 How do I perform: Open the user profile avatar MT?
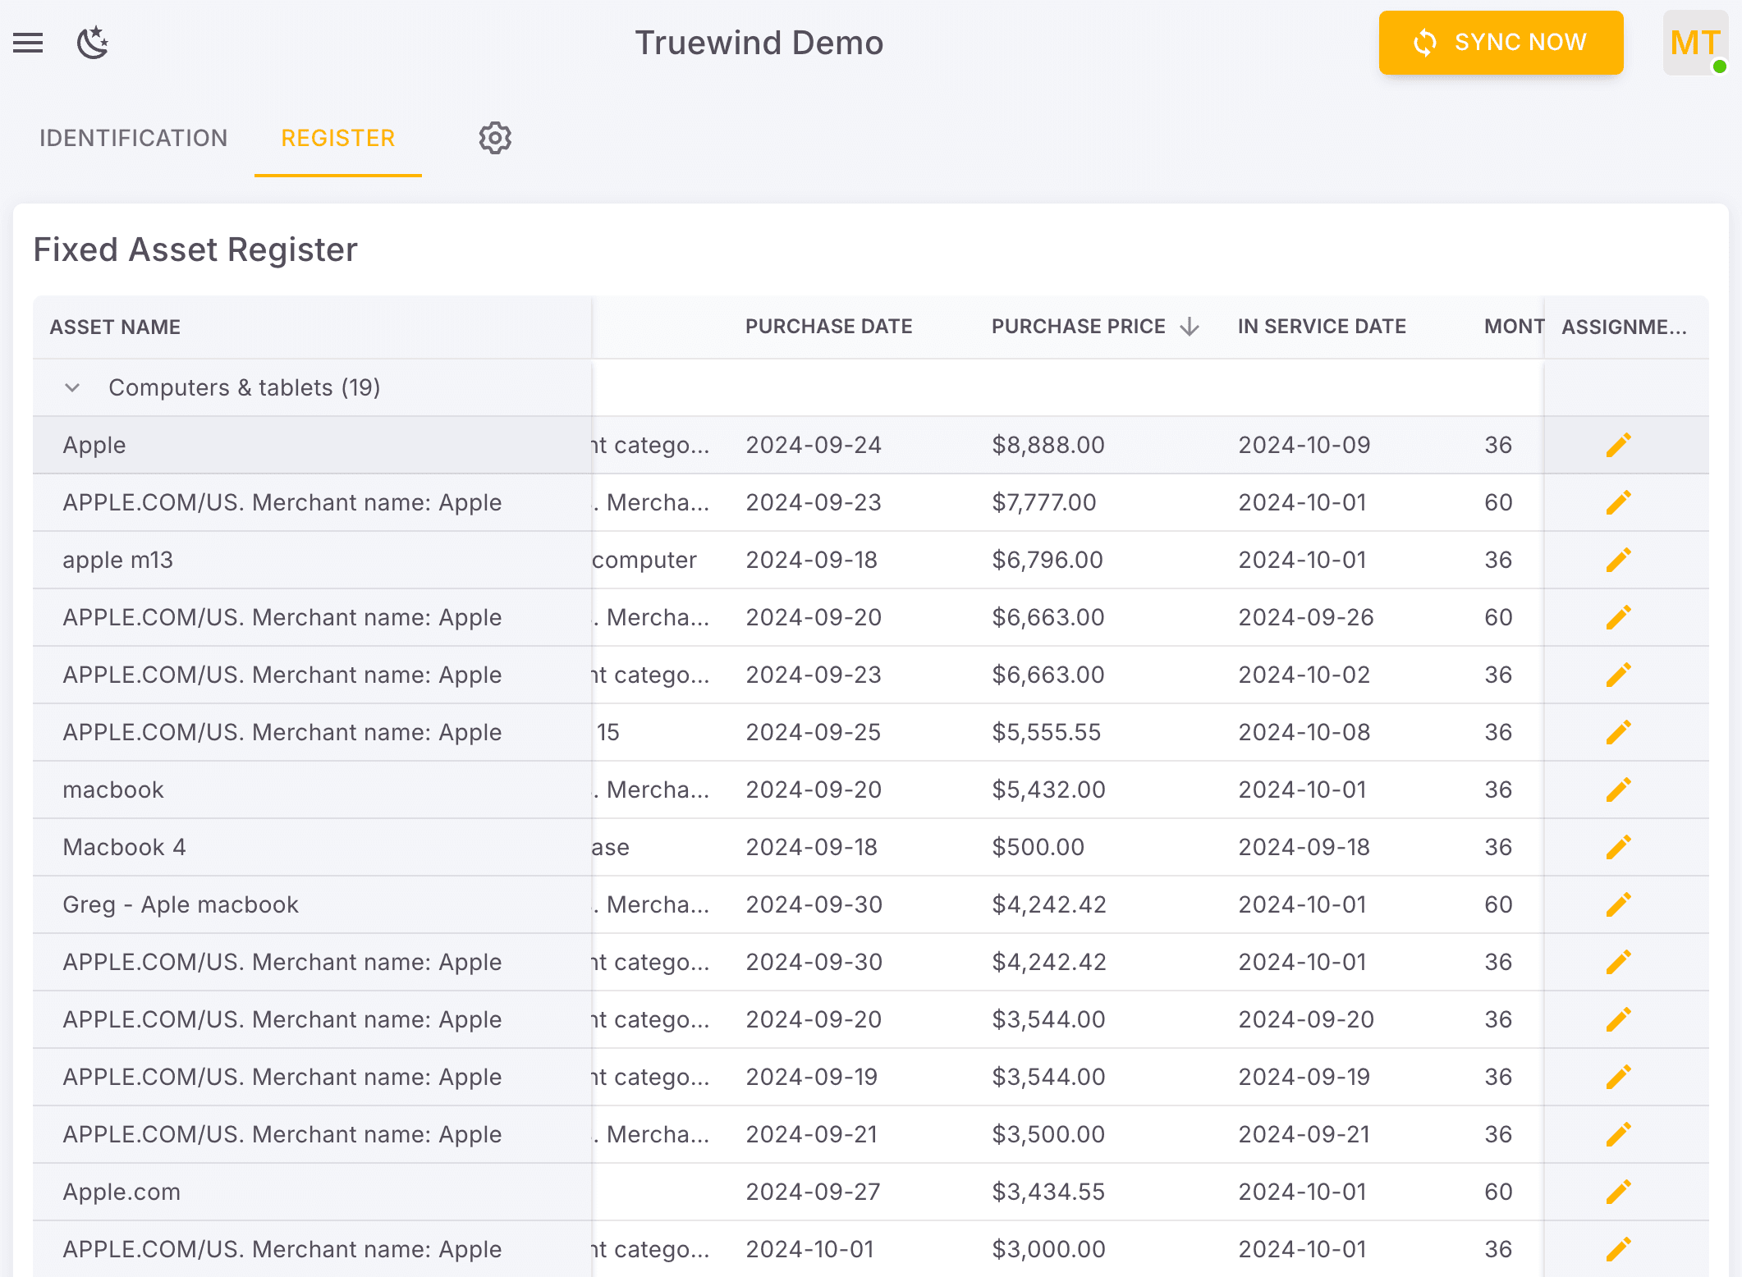click(x=1694, y=43)
